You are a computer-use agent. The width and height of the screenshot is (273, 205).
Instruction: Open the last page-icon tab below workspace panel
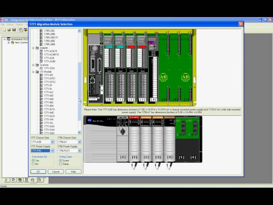40,180
